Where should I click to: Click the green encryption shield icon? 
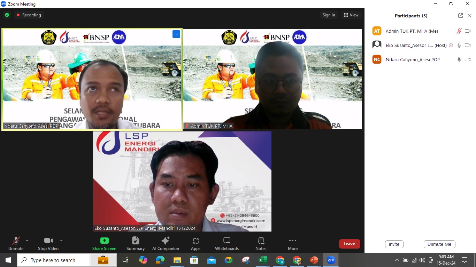pyautogui.click(x=7, y=15)
